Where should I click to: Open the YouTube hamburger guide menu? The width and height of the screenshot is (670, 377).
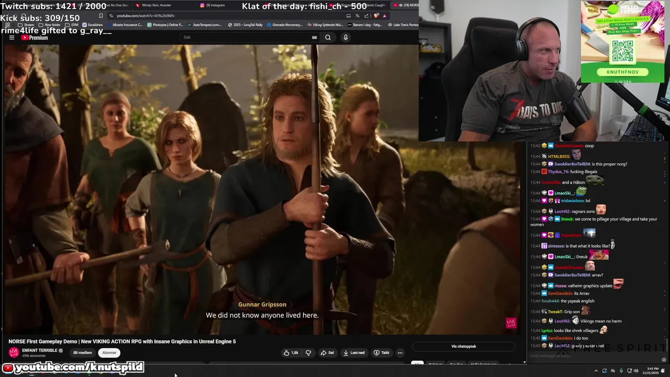tap(12, 38)
